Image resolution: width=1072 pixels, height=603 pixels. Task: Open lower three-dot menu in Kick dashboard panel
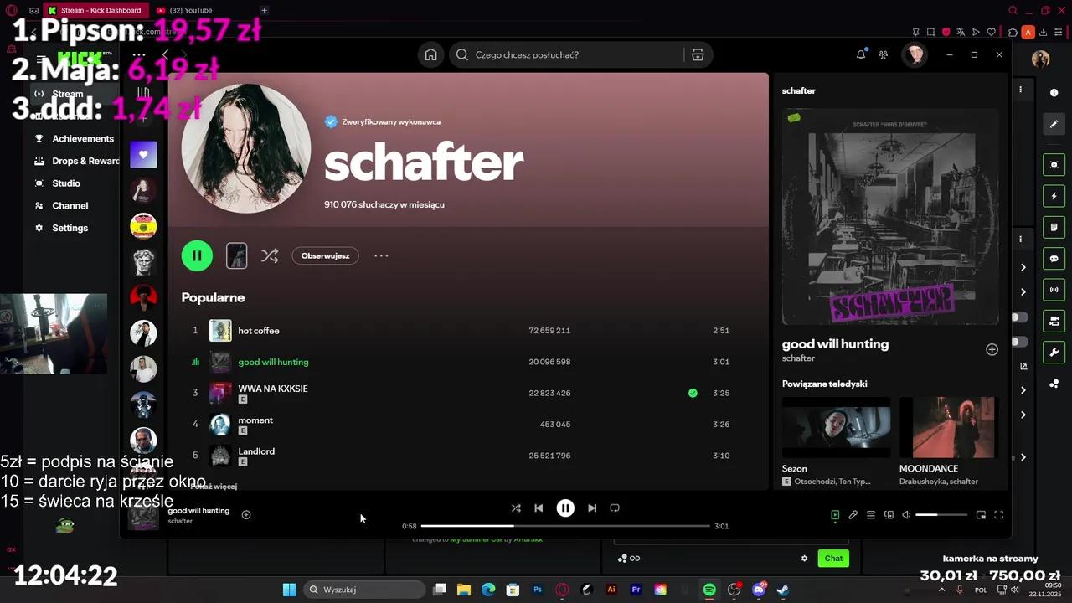tap(1020, 240)
